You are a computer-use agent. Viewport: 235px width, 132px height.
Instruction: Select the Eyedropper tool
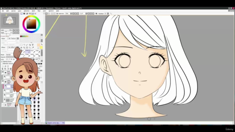[33, 48]
